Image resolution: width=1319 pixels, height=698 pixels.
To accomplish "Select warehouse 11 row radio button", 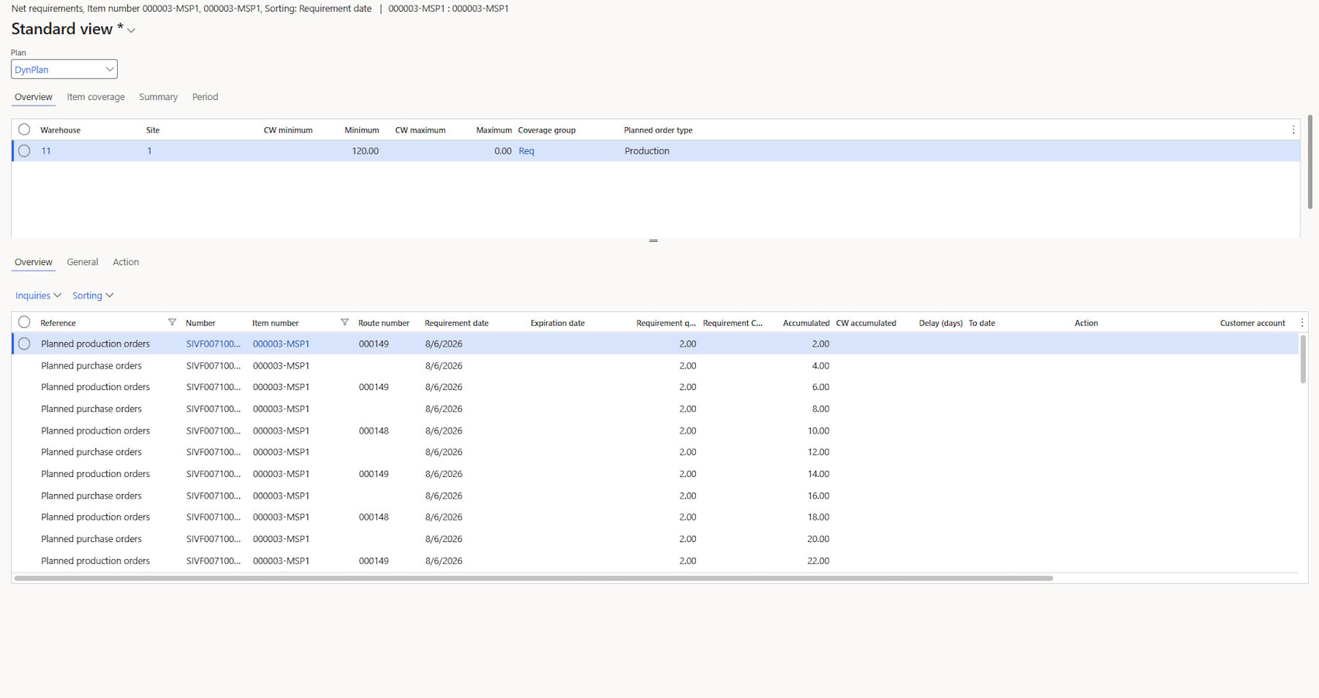I will click(24, 151).
